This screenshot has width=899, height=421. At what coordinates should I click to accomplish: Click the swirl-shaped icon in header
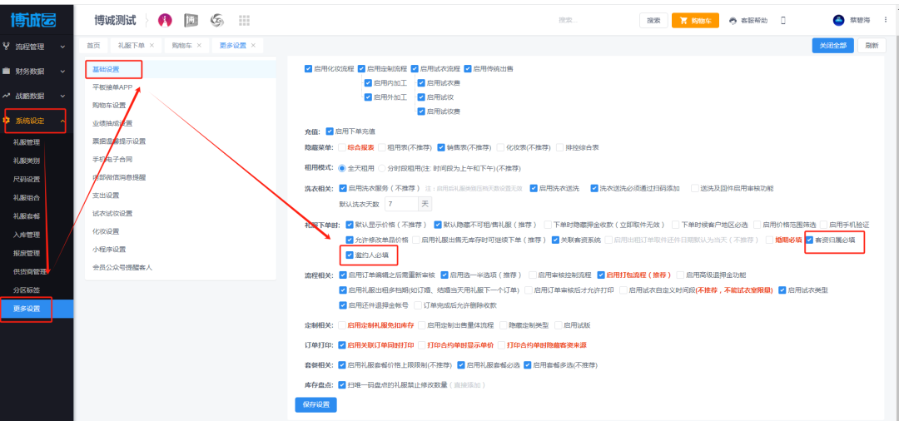pos(217,21)
